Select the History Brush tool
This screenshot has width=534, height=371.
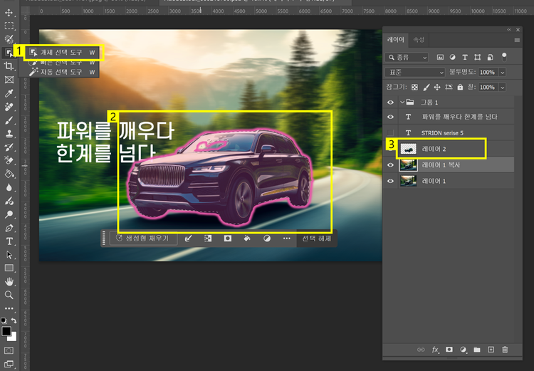pos(9,147)
